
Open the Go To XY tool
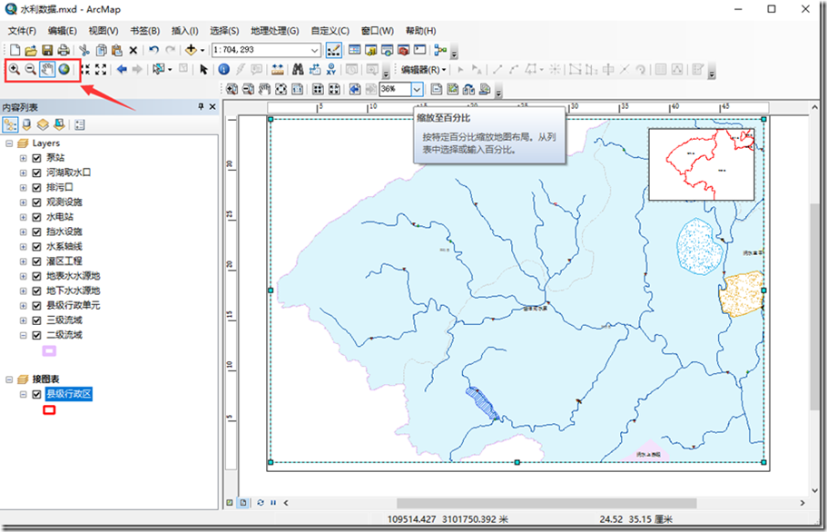[330, 69]
